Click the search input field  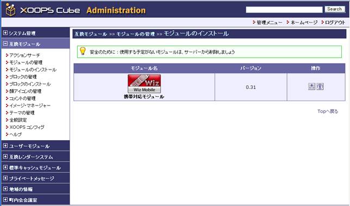coord(284,10)
